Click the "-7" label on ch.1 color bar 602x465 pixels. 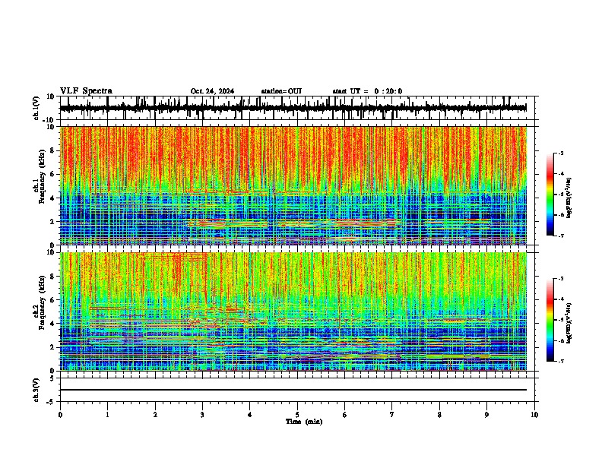[x=560, y=236]
